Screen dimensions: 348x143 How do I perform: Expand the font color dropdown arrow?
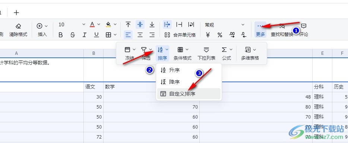coord(99,24)
